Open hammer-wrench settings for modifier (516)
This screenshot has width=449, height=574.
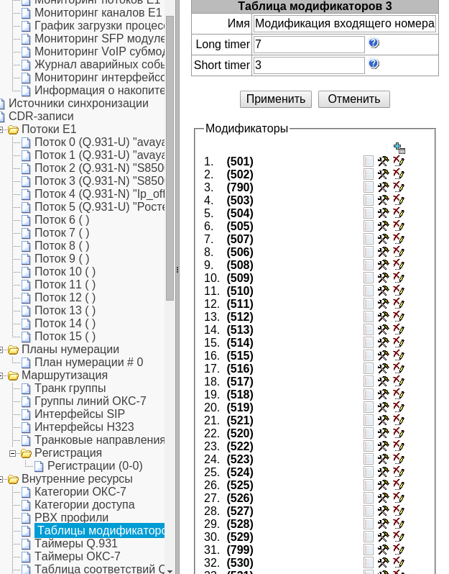point(383,368)
